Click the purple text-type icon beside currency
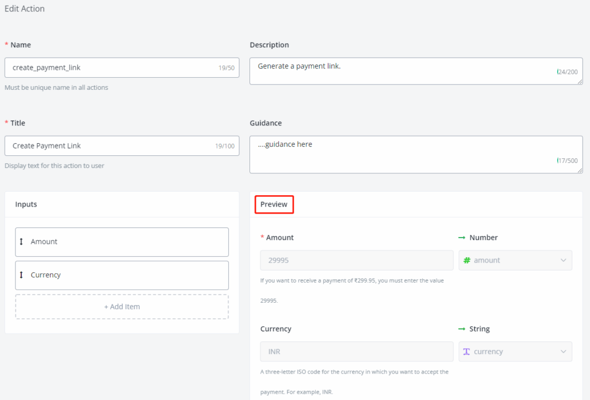Screen dimensions: 590x400 (467, 352)
